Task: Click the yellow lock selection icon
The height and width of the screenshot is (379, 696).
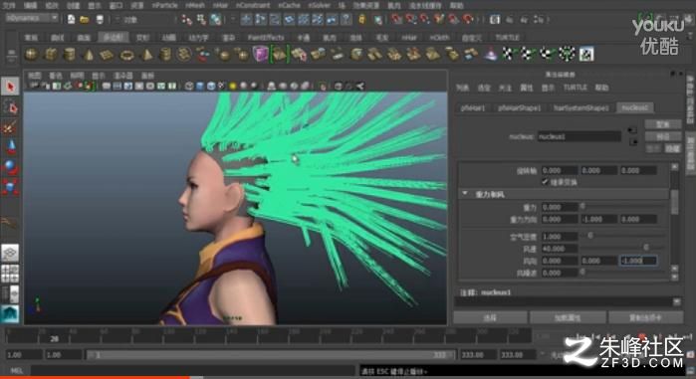Action: (x=361, y=20)
